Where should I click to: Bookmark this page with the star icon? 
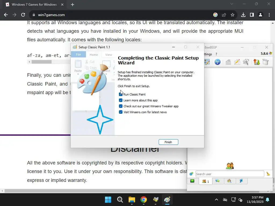[x=233, y=15]
